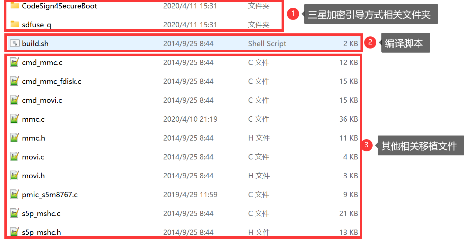This screenshot has height=239, width=465.
Task: Click the build.sh shell script icon
Action: point(14,43)
